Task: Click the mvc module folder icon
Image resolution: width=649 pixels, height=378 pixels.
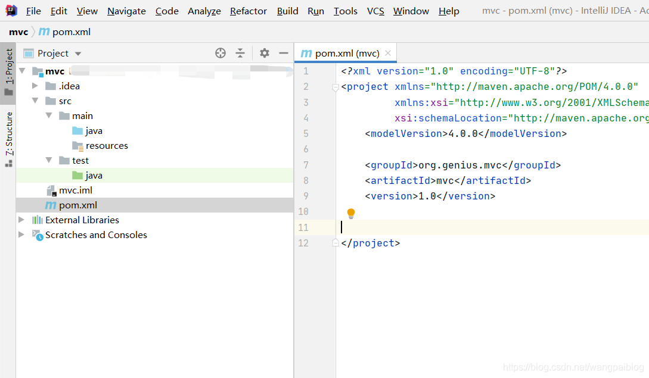Action: (x=38, y=71)
